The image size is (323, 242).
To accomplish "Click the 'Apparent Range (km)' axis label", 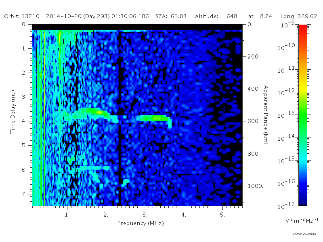I will [x=266, y=115].
